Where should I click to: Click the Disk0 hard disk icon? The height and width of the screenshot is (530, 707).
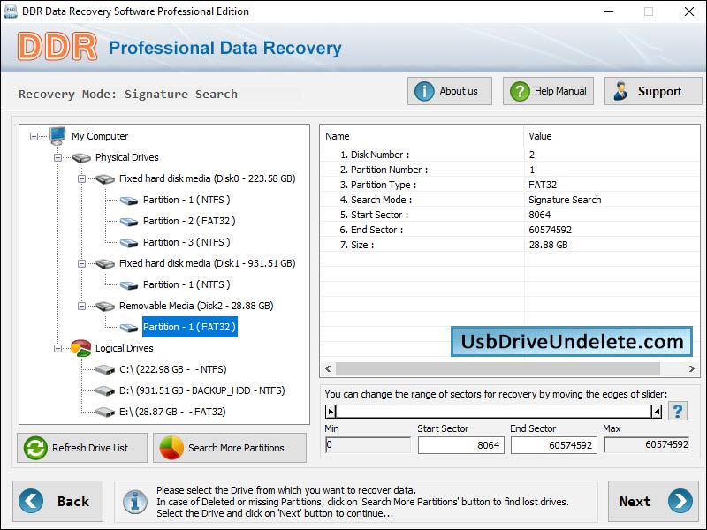tap(105, 179)
